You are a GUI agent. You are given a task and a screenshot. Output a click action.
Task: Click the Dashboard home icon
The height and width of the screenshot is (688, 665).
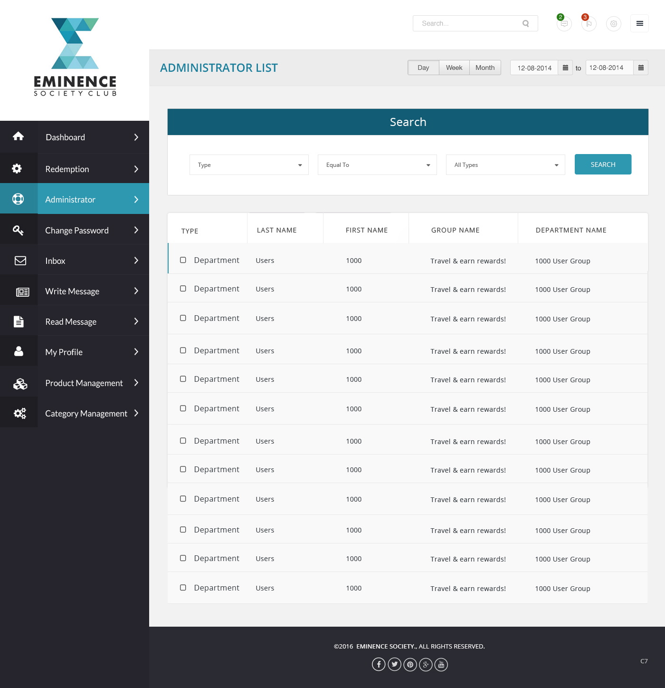click(x=19, y=136)
